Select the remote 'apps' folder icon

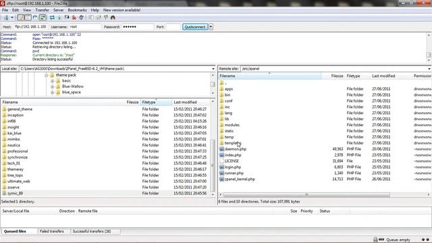[221, 89]
